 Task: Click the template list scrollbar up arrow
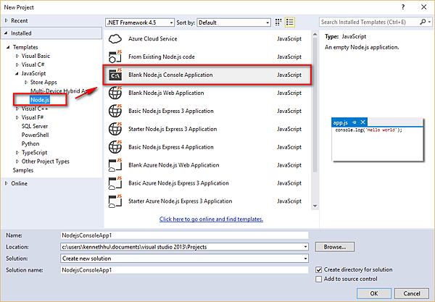(x=315, y=34)
